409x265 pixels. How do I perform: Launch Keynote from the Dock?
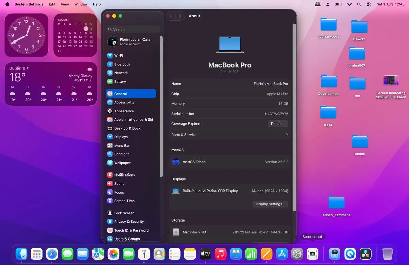(236, 254)
